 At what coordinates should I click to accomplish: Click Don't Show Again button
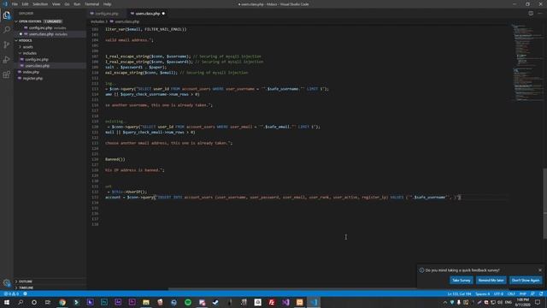point(526,280)
